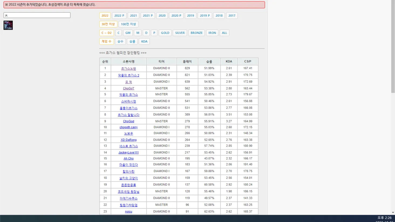Visit the XD DaRong summoner page
The height and width of the screenshot is (222, 395).
click(129, 140)
